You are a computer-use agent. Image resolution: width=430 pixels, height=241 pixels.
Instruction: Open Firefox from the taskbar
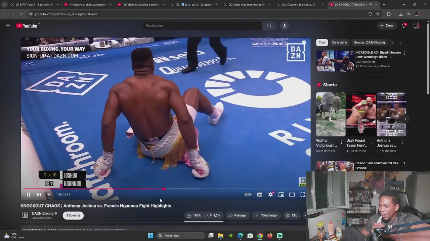(270, 236)
